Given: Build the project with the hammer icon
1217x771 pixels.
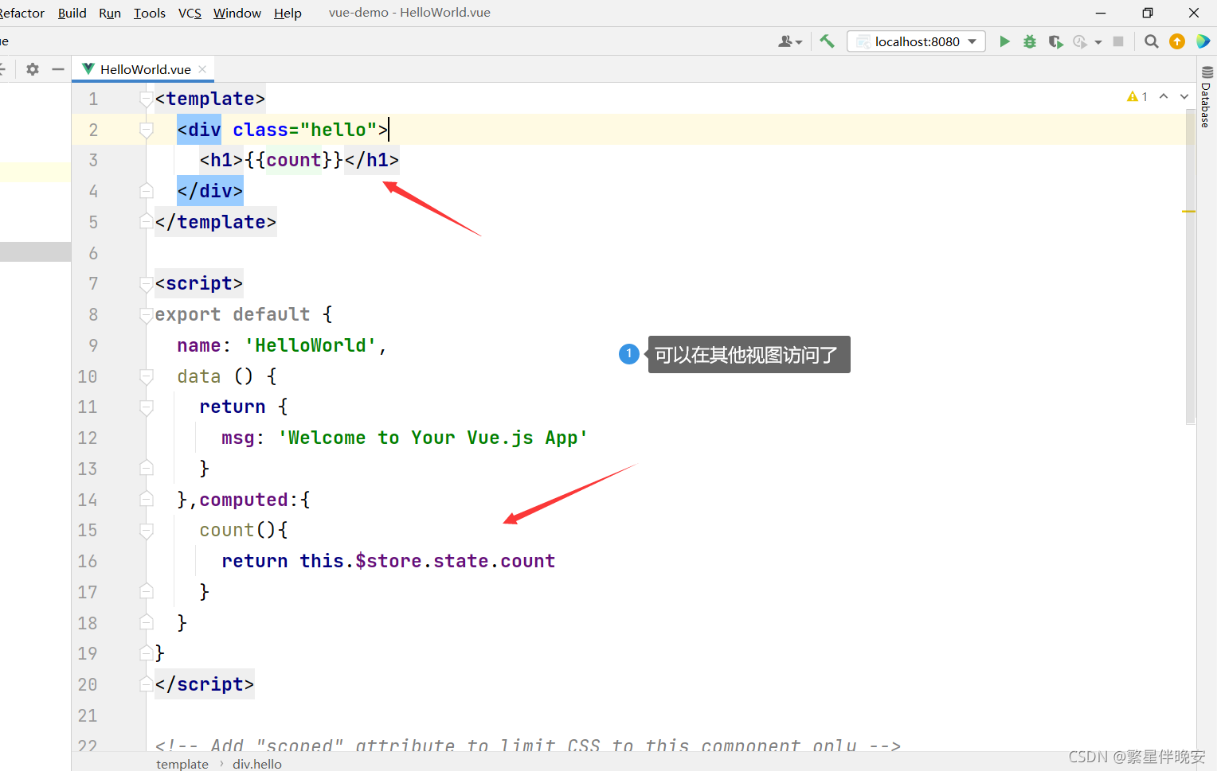Looking at the screenshot, I should (827, 41).
